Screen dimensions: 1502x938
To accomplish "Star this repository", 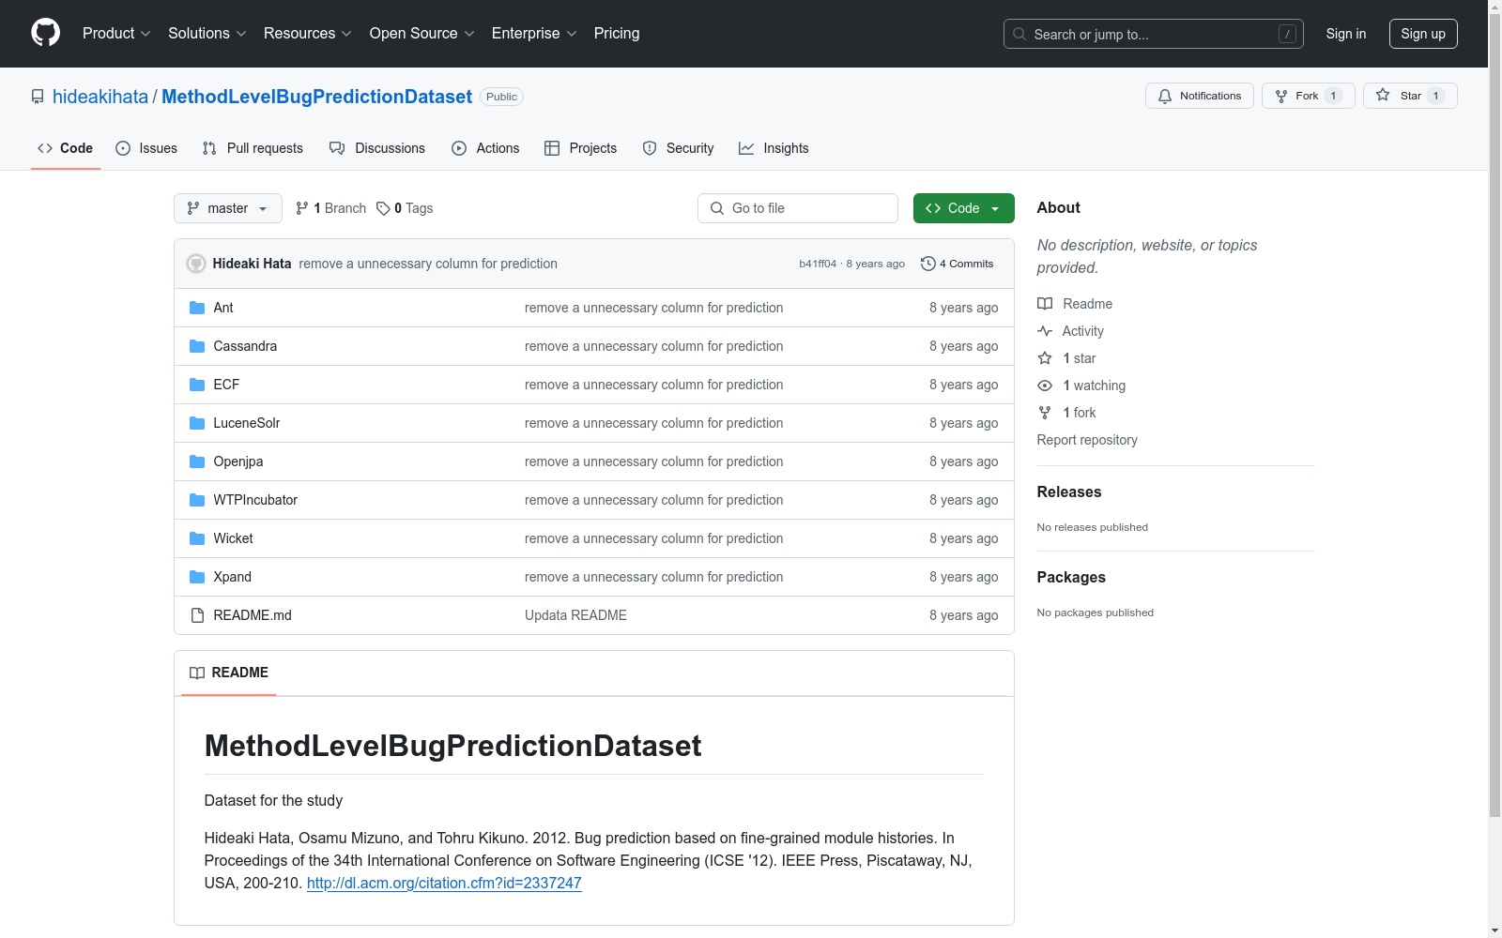I will click(x=1410, y=96).
